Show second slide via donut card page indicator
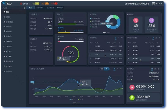 click(x=108, y=33)
